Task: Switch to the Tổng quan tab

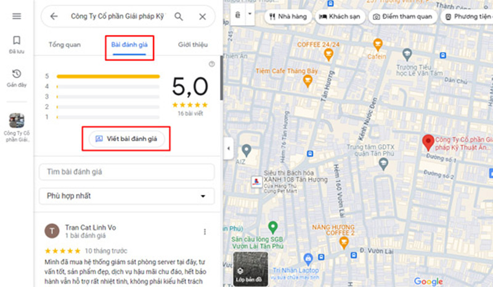Action: pyautogui.click(x=65, y=44)
